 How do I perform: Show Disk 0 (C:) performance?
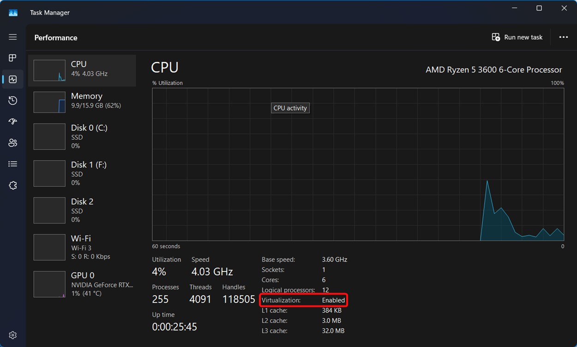(x=82, y=136)
